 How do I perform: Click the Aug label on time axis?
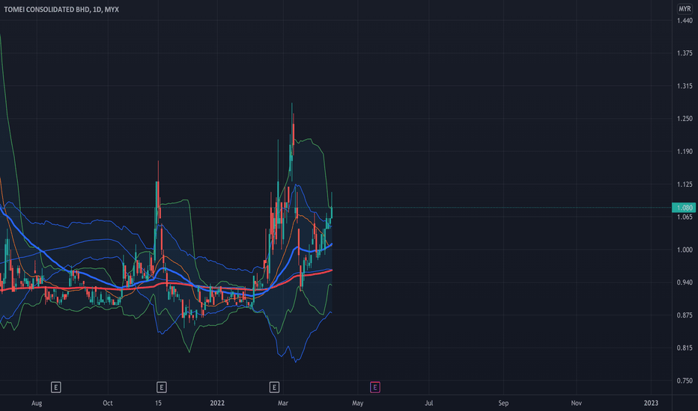37,404
